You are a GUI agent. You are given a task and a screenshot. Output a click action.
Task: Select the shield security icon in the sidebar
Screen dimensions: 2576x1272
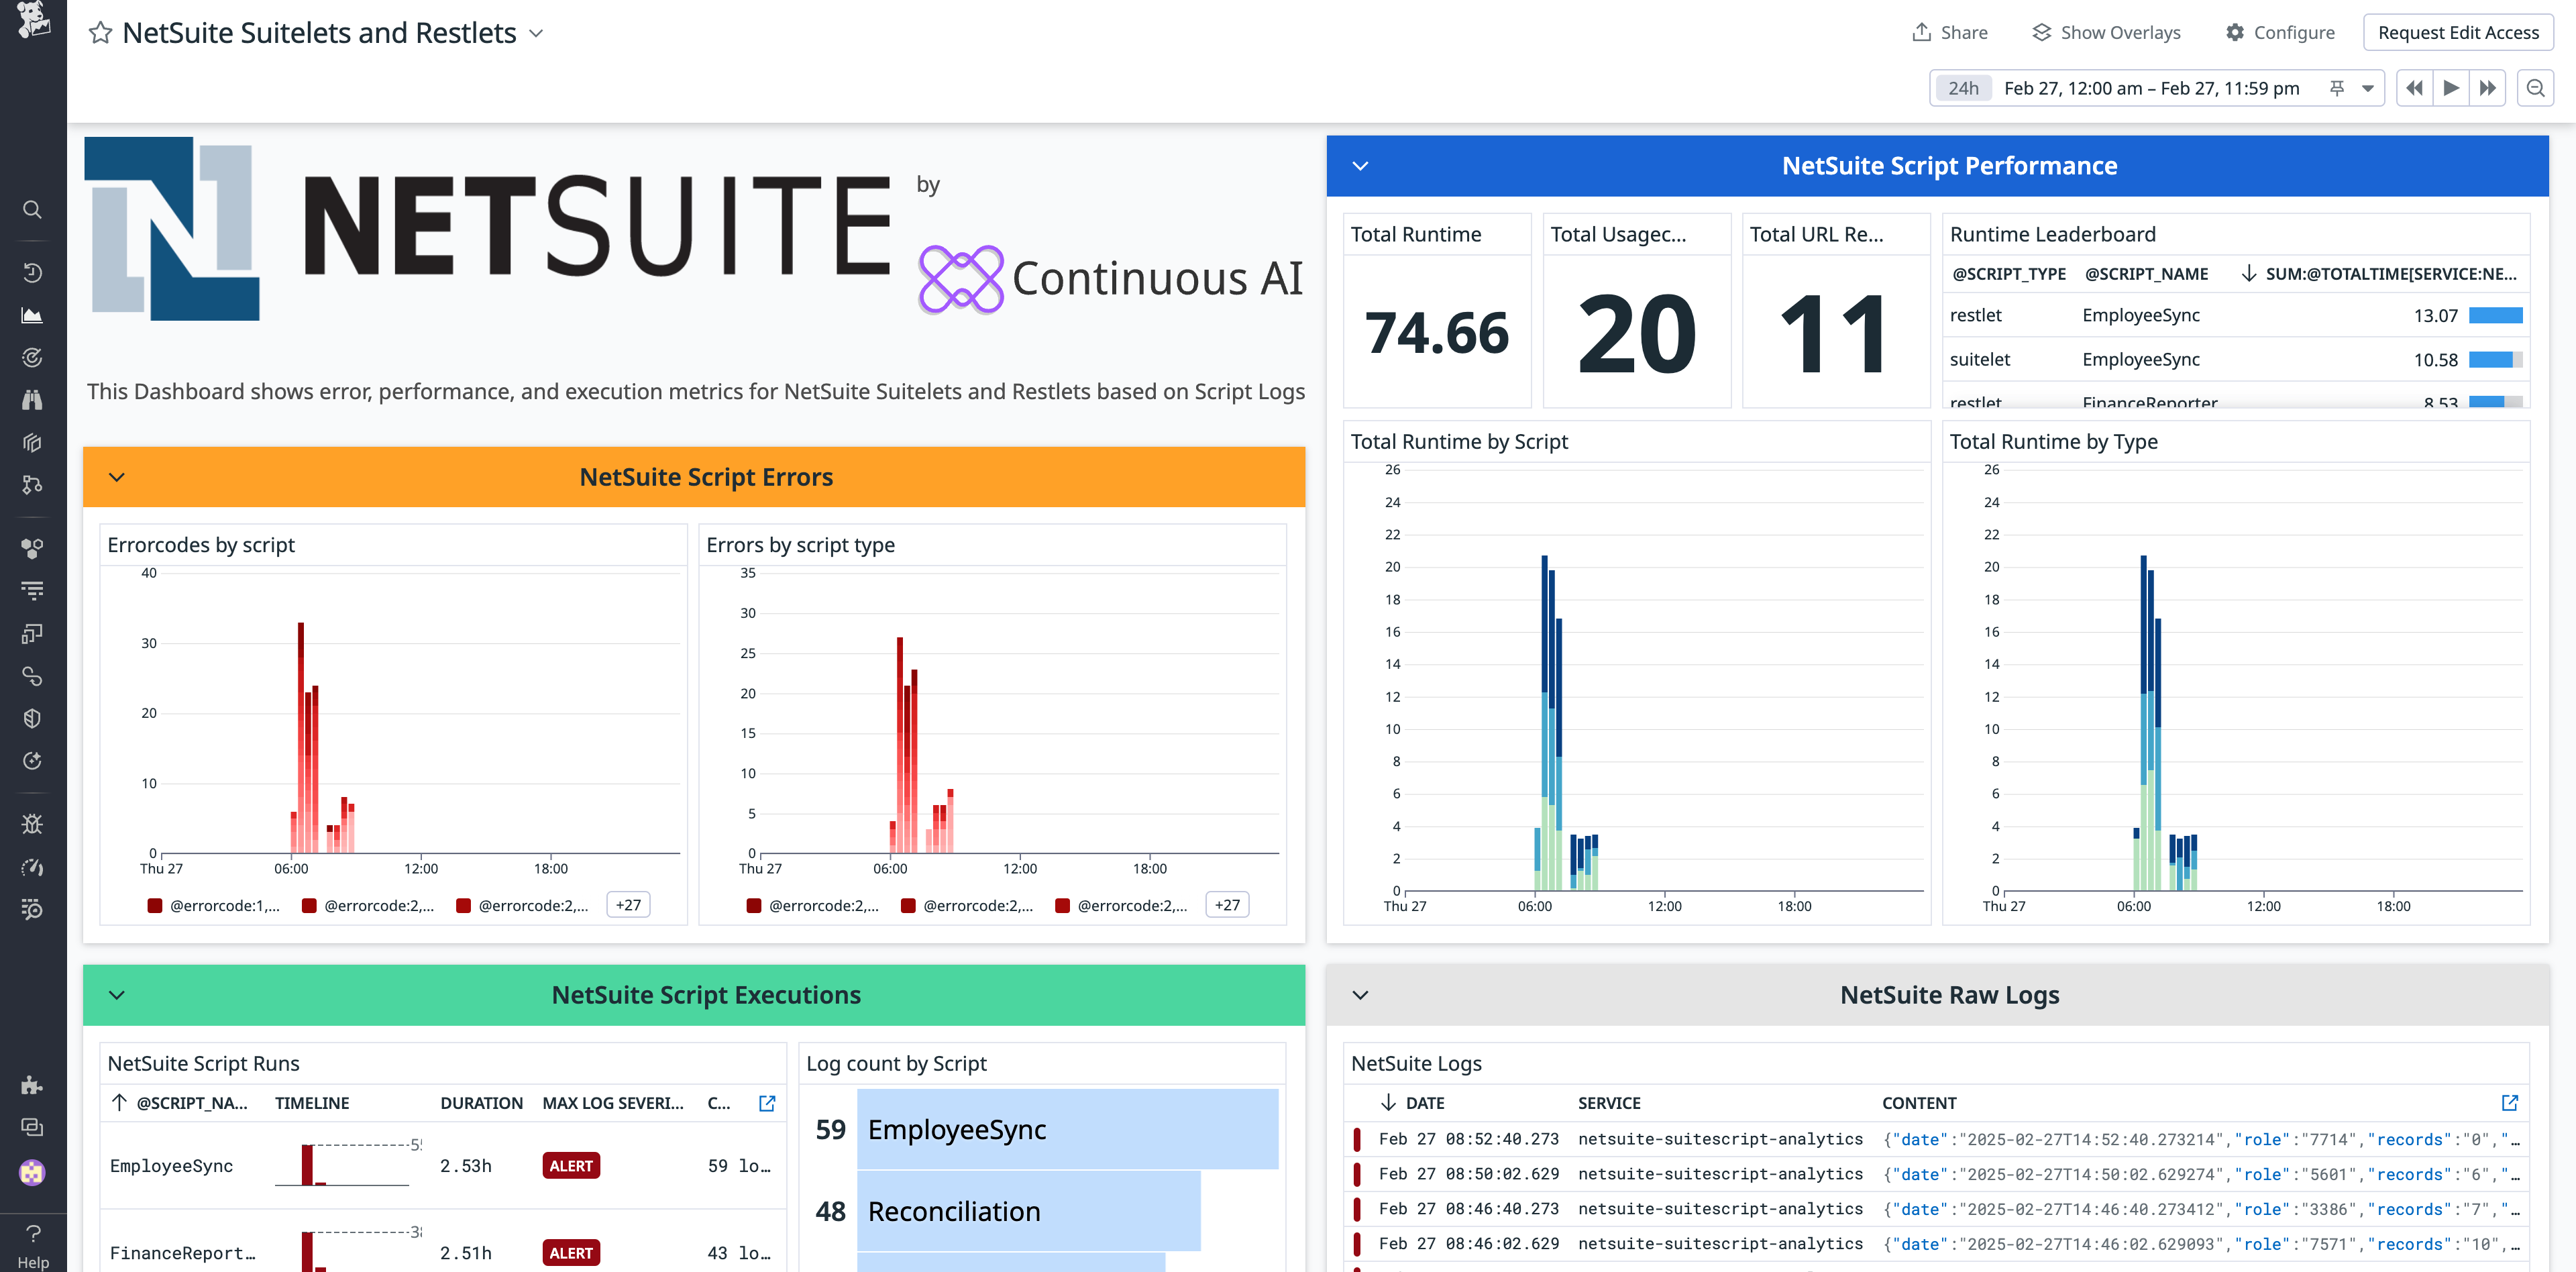32,717
